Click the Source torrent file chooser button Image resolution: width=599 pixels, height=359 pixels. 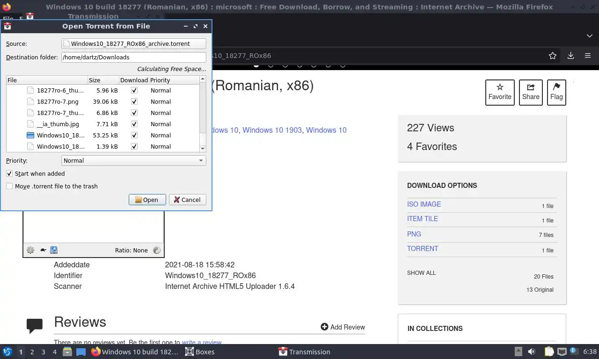(134, 43)
